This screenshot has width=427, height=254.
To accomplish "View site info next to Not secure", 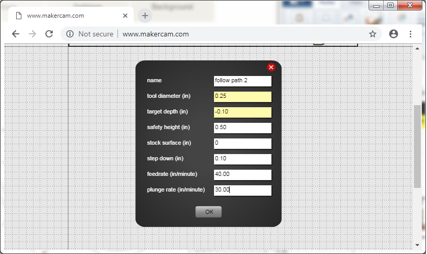I will [x=70, y=34].
